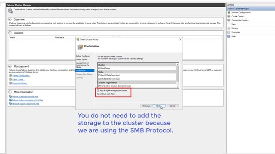Open View in the Actions pane
Viewport: 275px width, 154px height.
click(x=233, y=24)
